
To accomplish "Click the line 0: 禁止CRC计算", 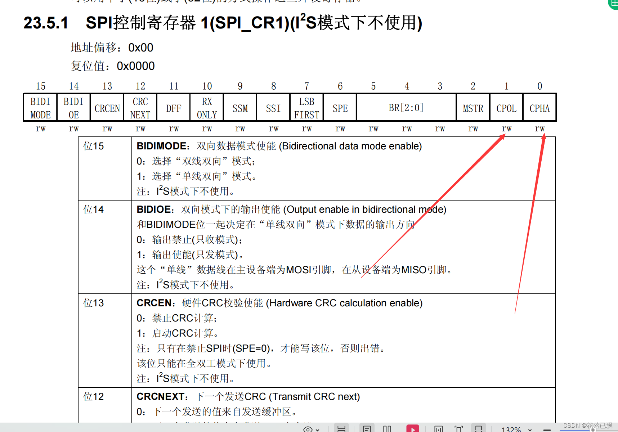I will [x=177, y=318].
